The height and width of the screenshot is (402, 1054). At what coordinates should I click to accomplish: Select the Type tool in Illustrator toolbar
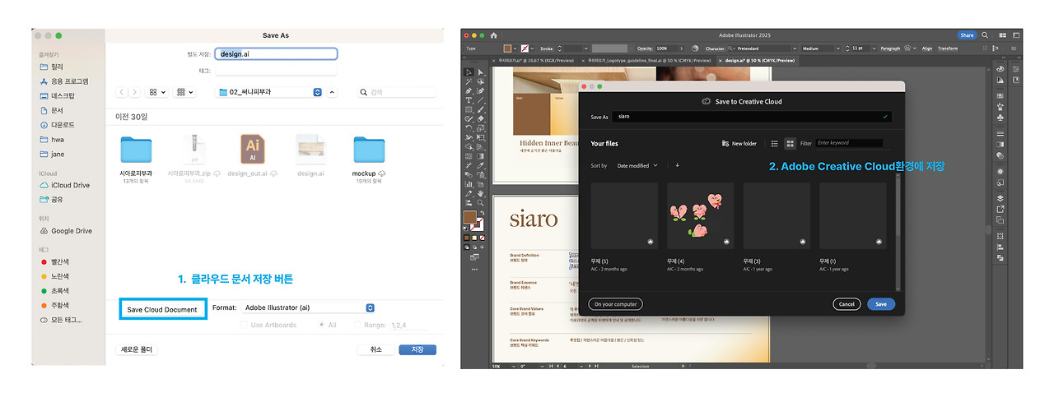tap(469, 100)
